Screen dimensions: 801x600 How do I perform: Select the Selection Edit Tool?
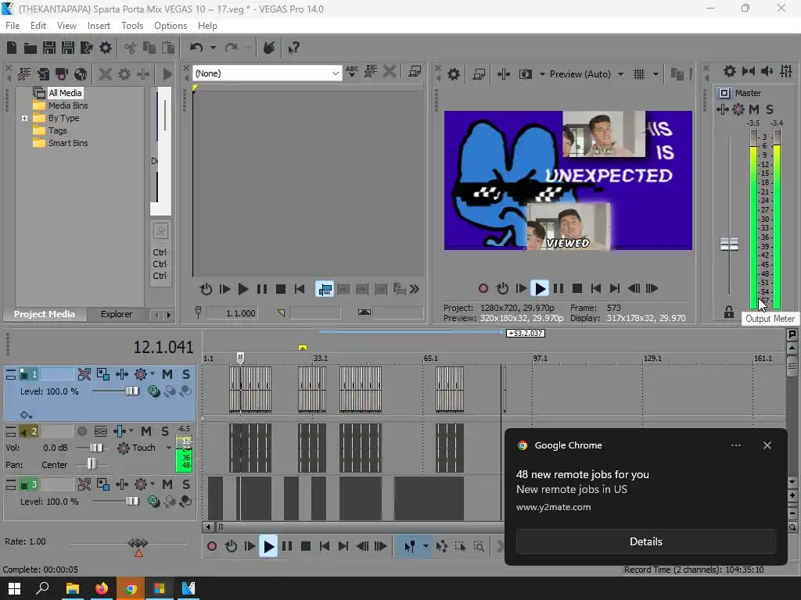[x=460, y=546]
